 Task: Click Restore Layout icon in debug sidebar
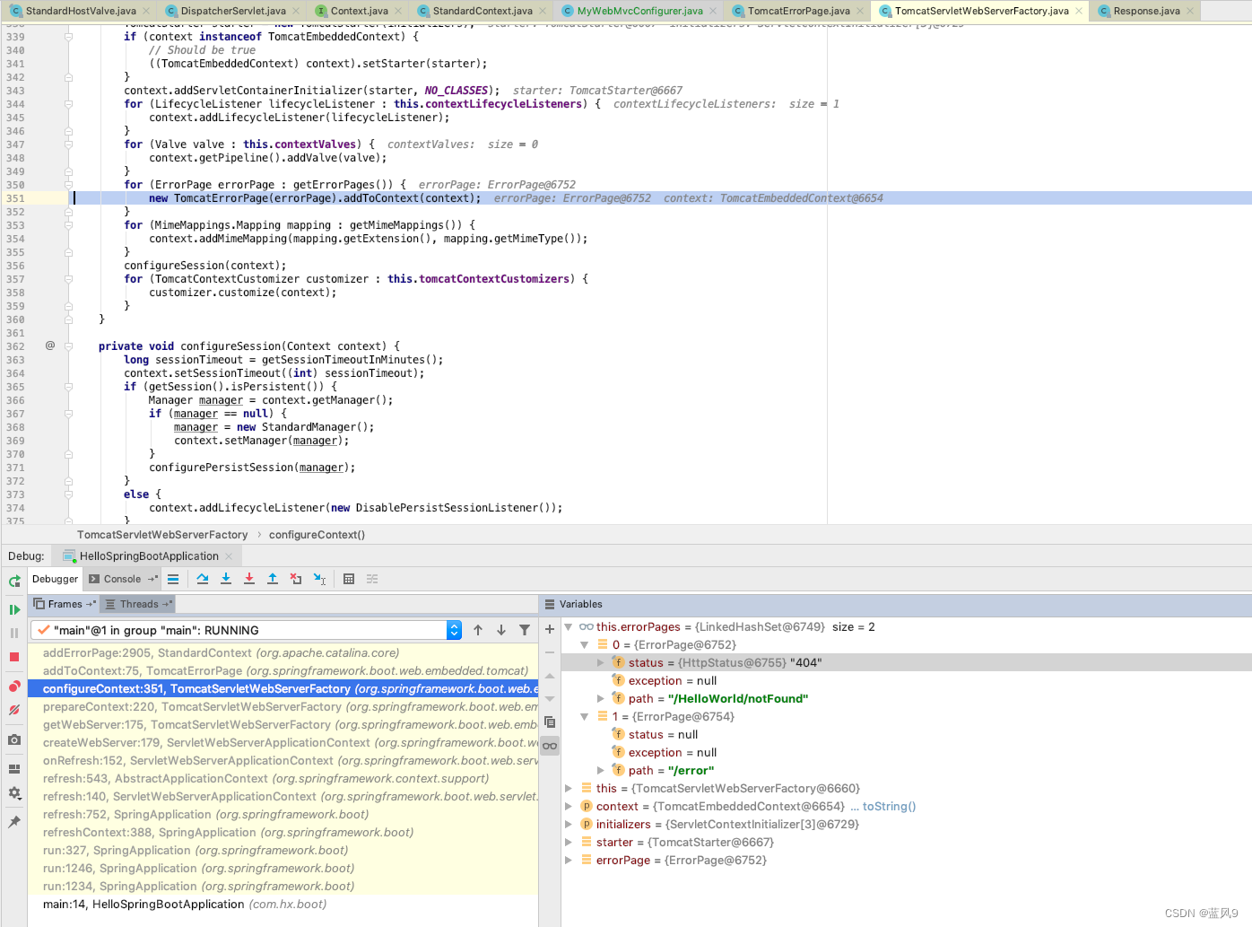click(14, 769)
